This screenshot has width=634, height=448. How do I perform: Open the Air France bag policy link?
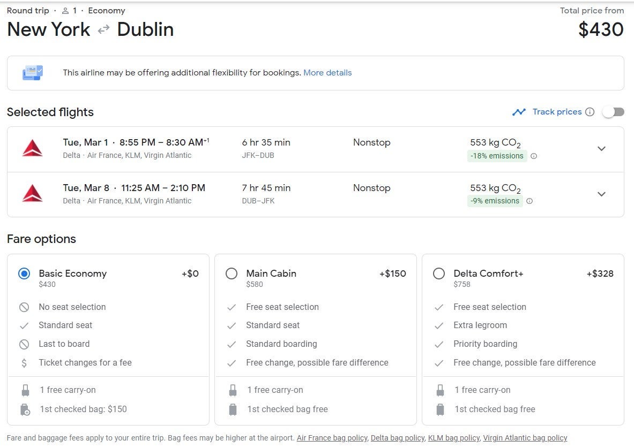coord(332,438)
